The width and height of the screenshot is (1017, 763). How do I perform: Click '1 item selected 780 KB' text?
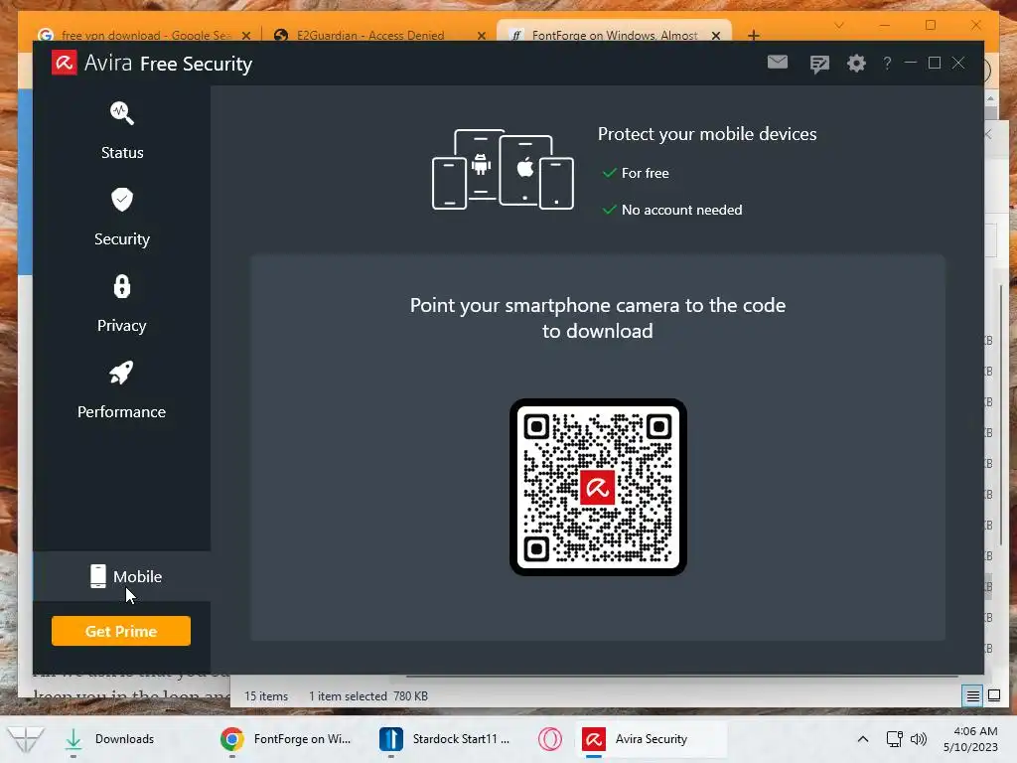click(368, 696)
